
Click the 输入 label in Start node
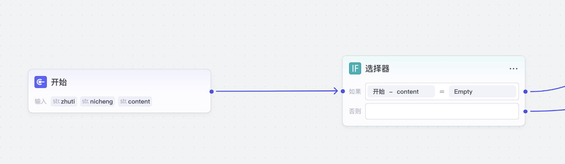(40, 101)
